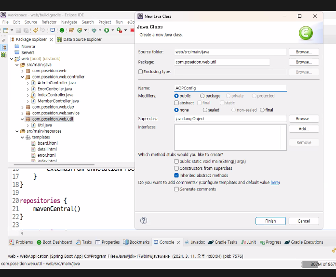Image resolution: width=336 pixels, height=277 pixels.
Task: Expand the com.poseidon.web.service package
Action: point(22,113)
